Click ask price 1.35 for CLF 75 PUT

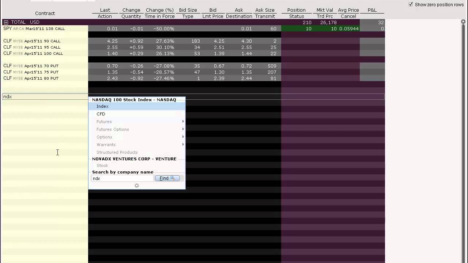(246, 72)
